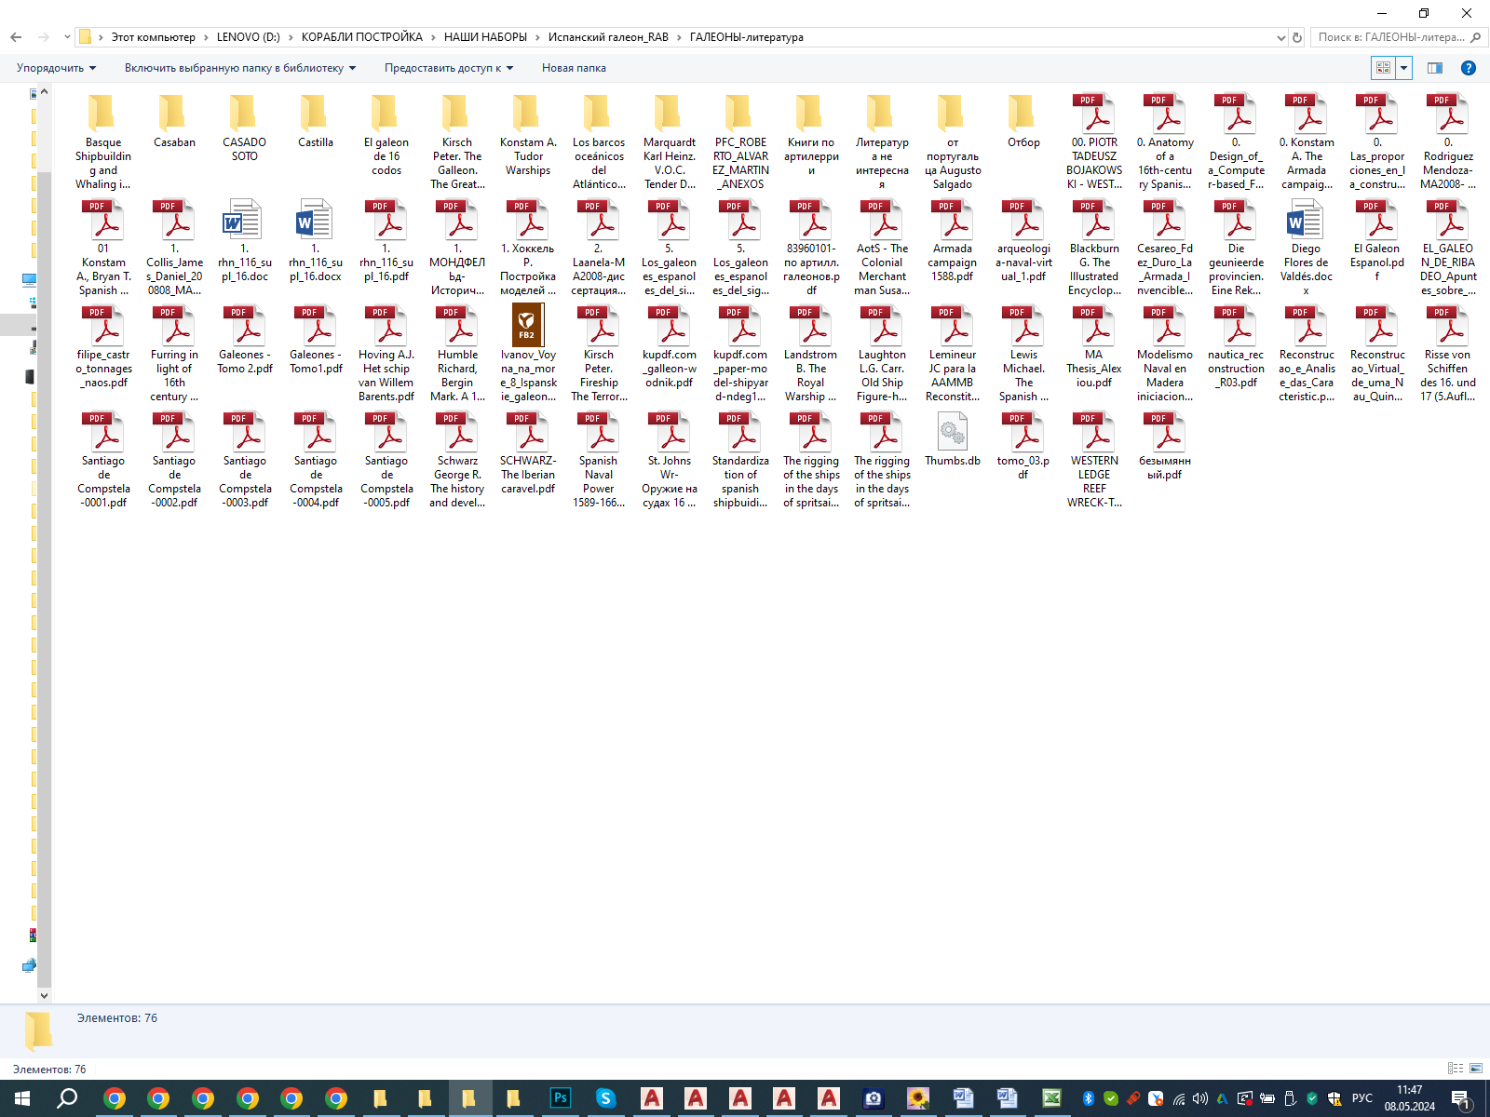Open the Упорядочить menu

coord(56,68)
